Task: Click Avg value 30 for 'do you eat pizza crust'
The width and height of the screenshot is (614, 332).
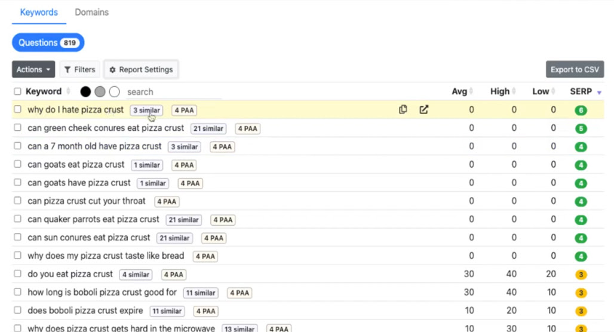Action: coord(469,273)
